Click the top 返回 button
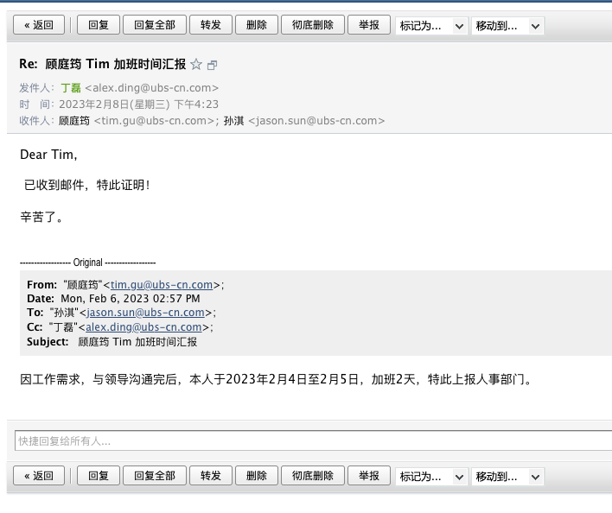The image size is (612, 513). tap(39, 25)
